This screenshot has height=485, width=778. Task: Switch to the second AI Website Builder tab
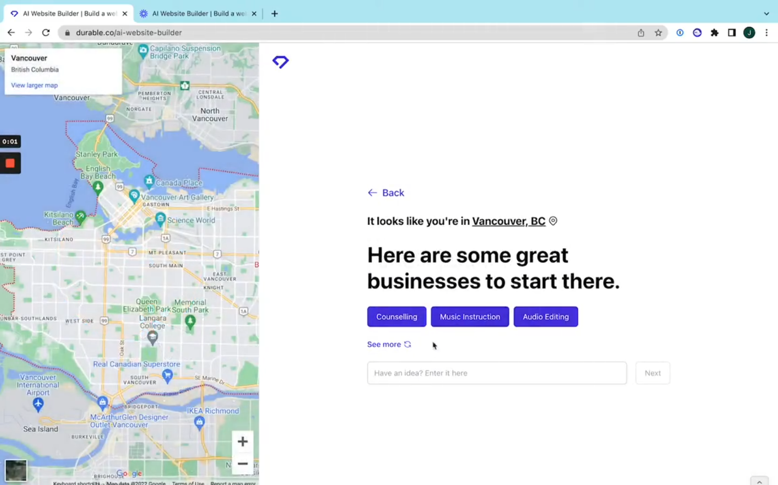click(198, 13)
